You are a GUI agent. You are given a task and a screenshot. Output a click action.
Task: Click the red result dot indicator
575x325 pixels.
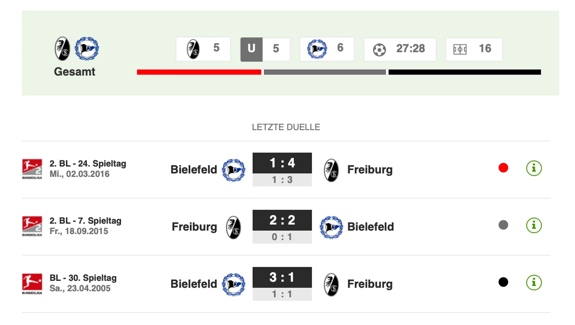pyautogui.click(x=503, y=168)
